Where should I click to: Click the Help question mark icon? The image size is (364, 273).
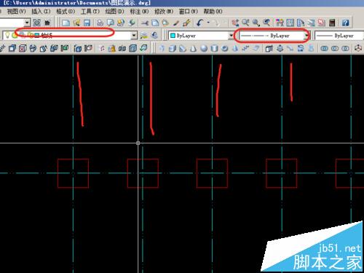click(x=345, y=23)
